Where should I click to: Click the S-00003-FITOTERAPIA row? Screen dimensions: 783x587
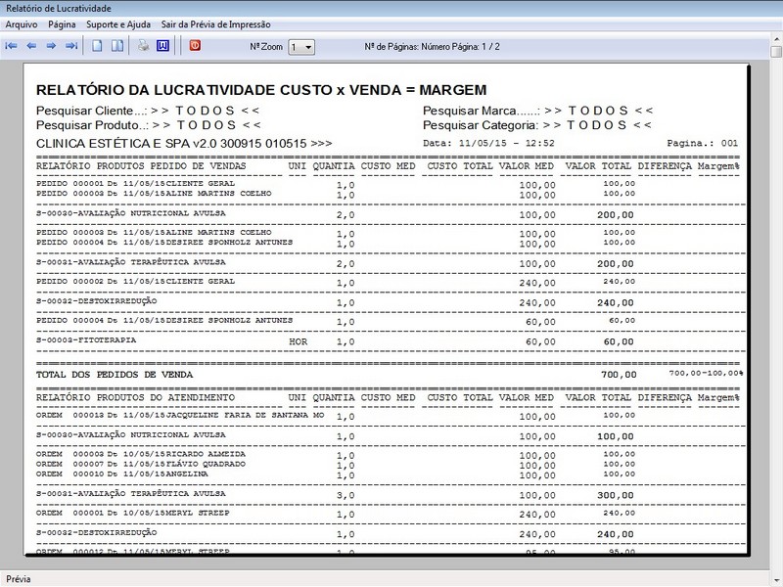[x=335, y=340]
